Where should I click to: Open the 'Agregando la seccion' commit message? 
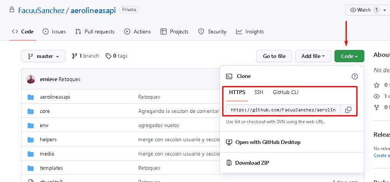(x=179, y=111)
